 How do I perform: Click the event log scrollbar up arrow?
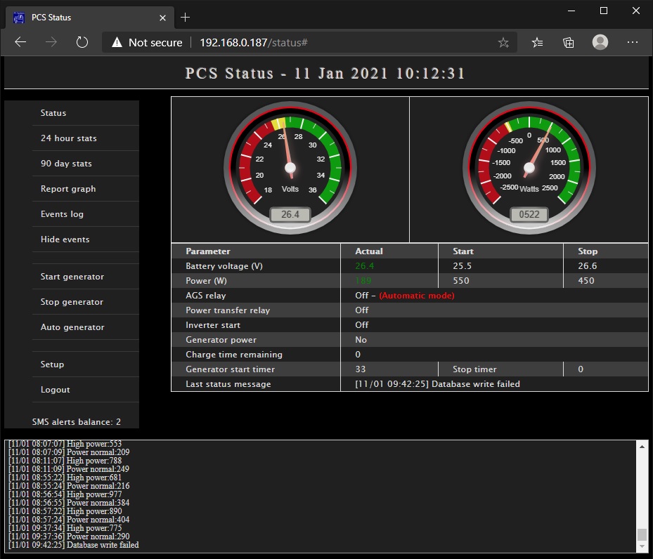641,446
